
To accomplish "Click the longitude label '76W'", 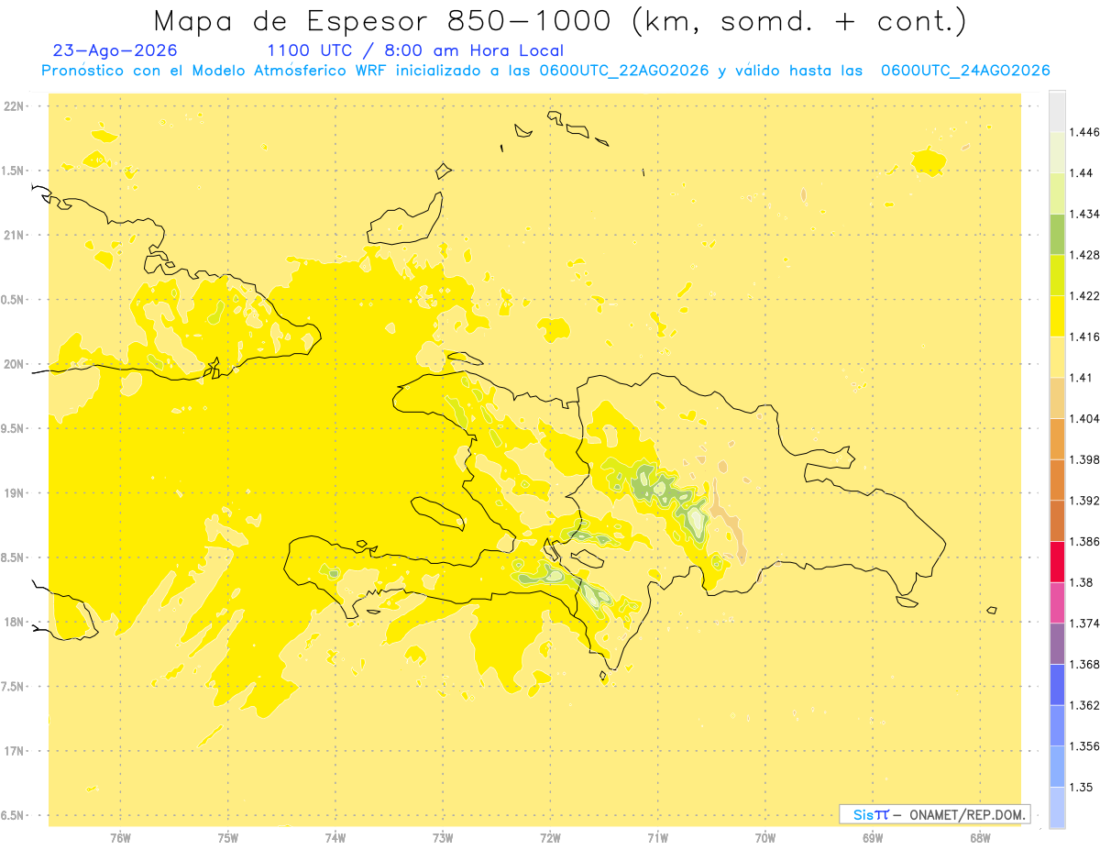I will pyautogui.click(x=120, y=838).
